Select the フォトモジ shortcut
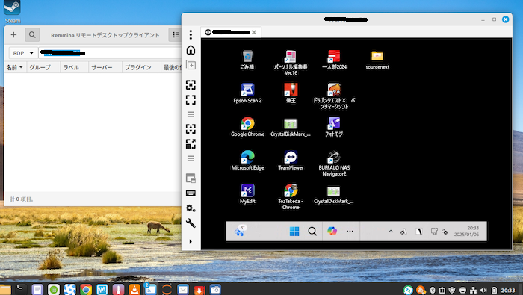 (x=334, y=127)
